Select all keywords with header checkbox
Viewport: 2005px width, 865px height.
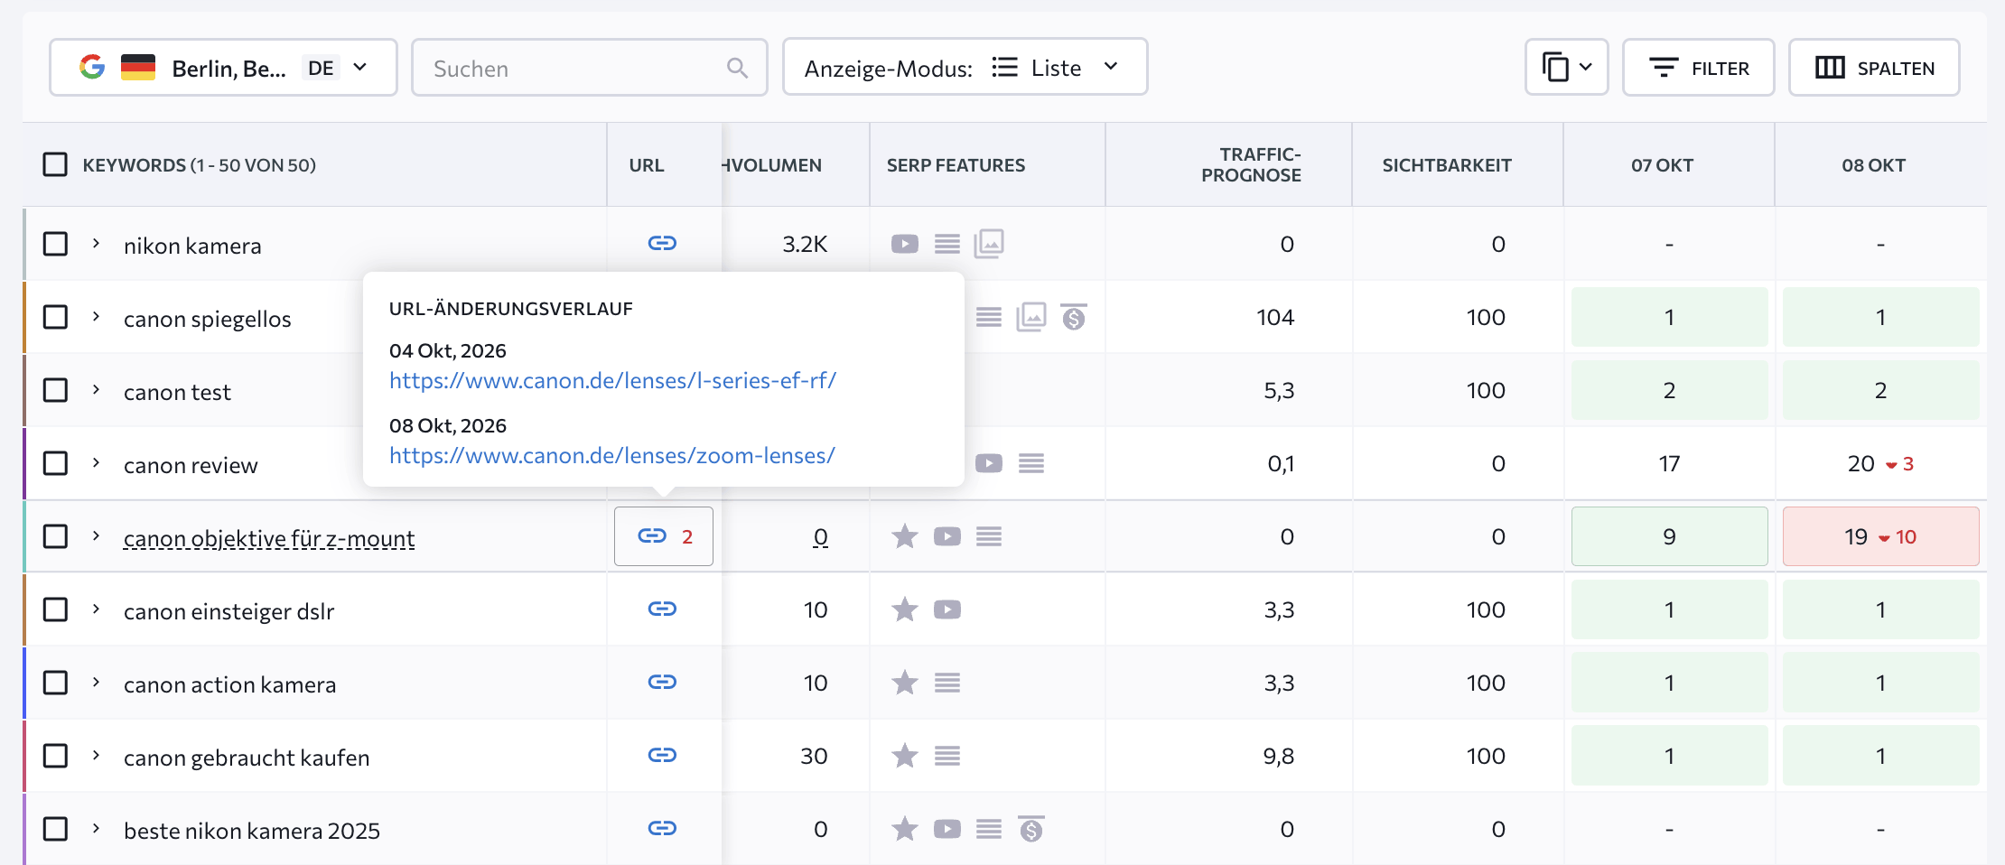click(x=55, y=164)
